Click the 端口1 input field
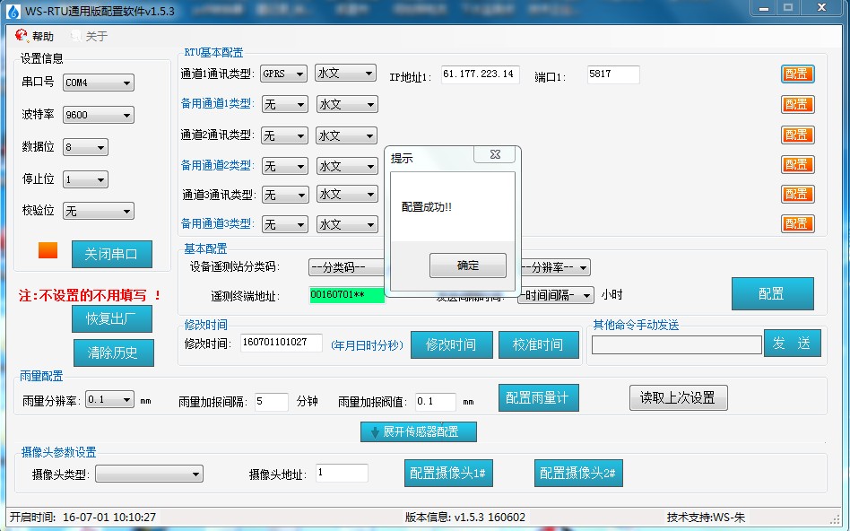Image resolution: width=850 pixels, height=531 pixels. (x=613, y=74)
